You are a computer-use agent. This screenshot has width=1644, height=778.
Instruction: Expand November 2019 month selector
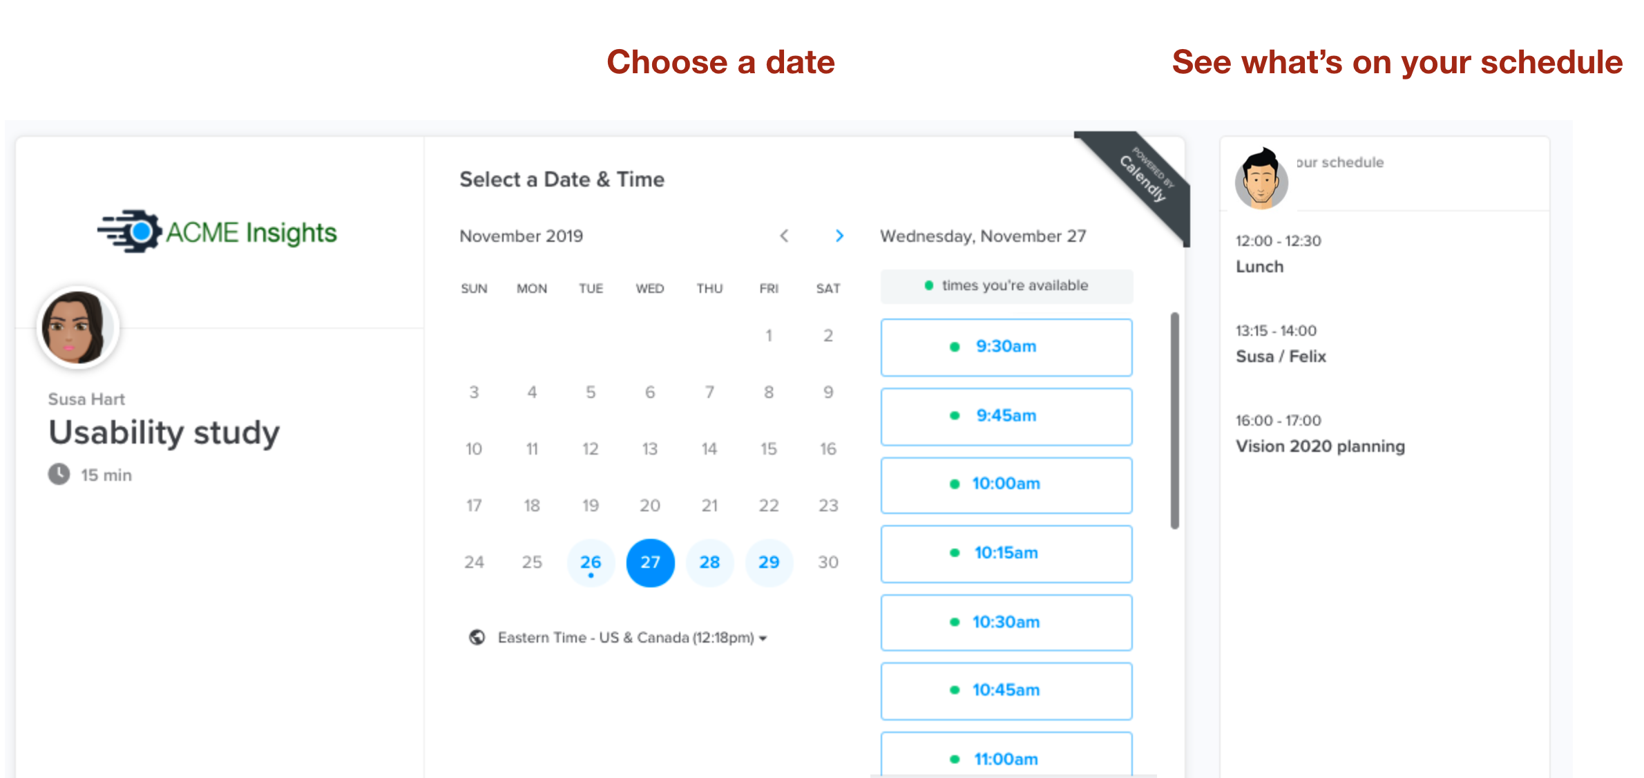[x=525, y=235]
